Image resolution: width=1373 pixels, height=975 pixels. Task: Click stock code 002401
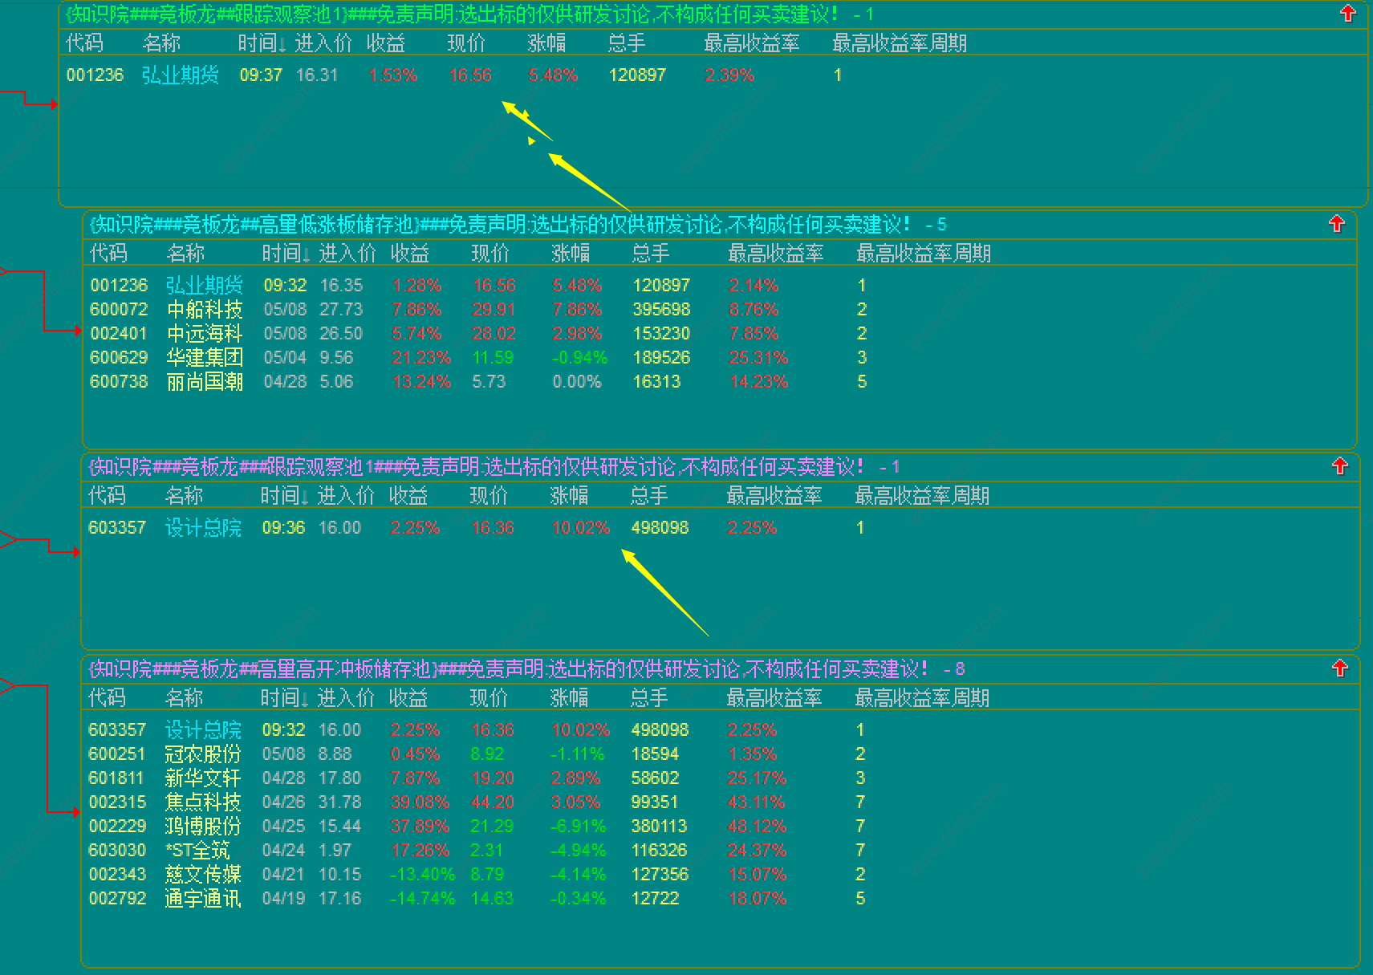119,334
